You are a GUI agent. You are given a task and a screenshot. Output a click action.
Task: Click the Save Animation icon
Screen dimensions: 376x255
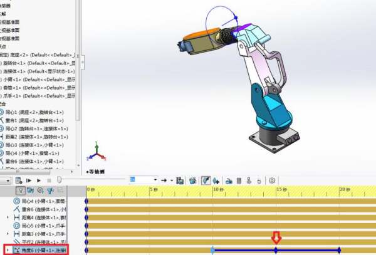(180, 180)
